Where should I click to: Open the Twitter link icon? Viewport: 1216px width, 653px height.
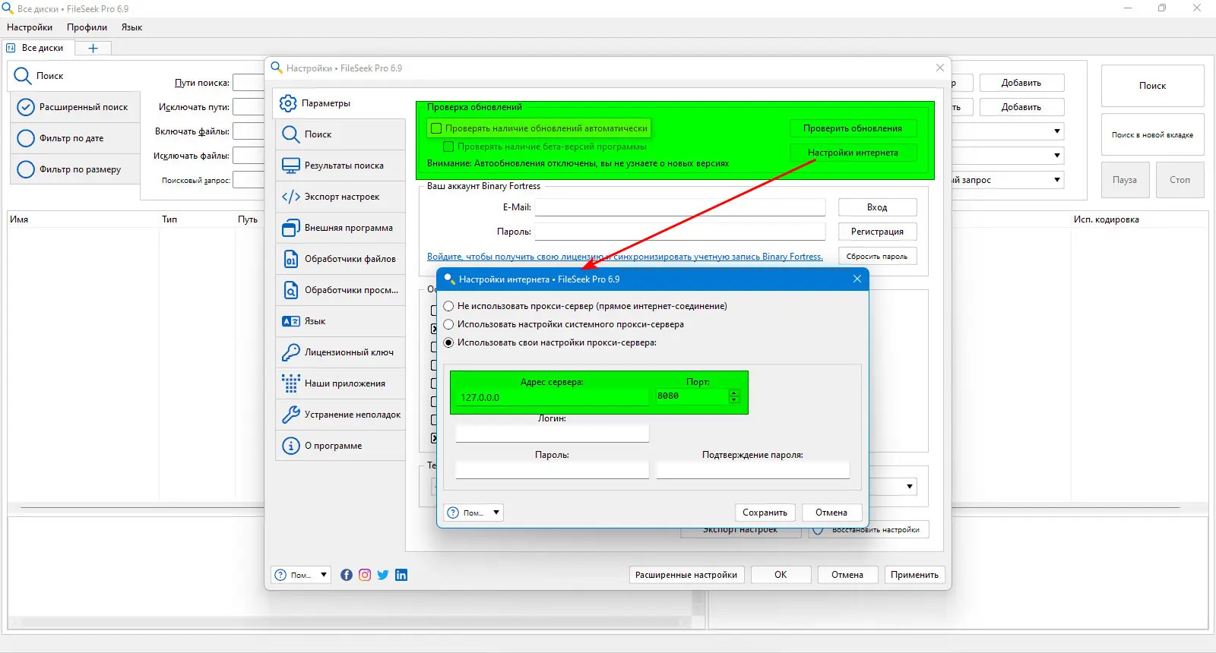pyautogui.click(x=383, y=575)
